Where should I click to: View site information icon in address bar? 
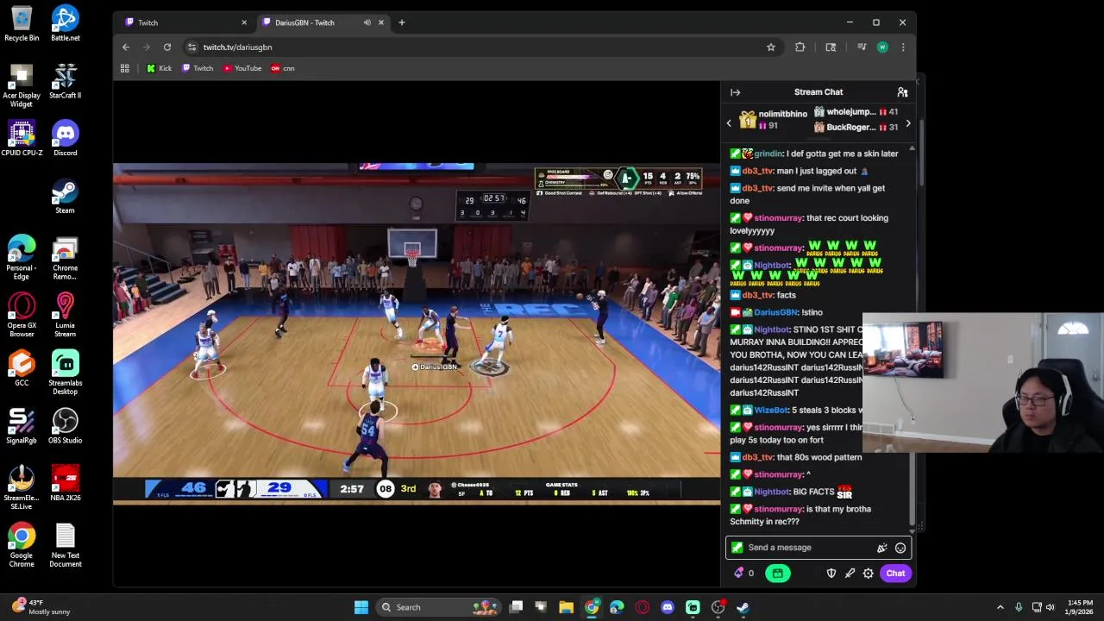191,47
